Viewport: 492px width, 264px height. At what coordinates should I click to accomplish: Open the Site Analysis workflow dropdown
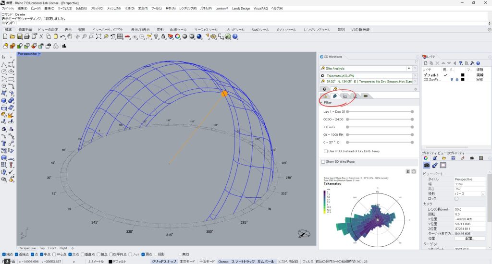pos(409,69)
